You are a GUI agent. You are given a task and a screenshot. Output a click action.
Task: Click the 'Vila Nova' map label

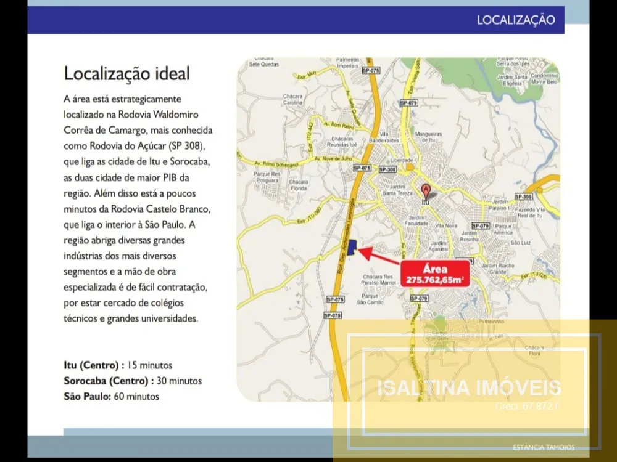coord(446,226)
